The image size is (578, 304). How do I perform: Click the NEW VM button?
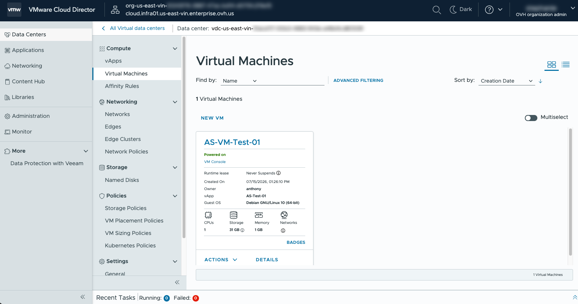point(212,118)
